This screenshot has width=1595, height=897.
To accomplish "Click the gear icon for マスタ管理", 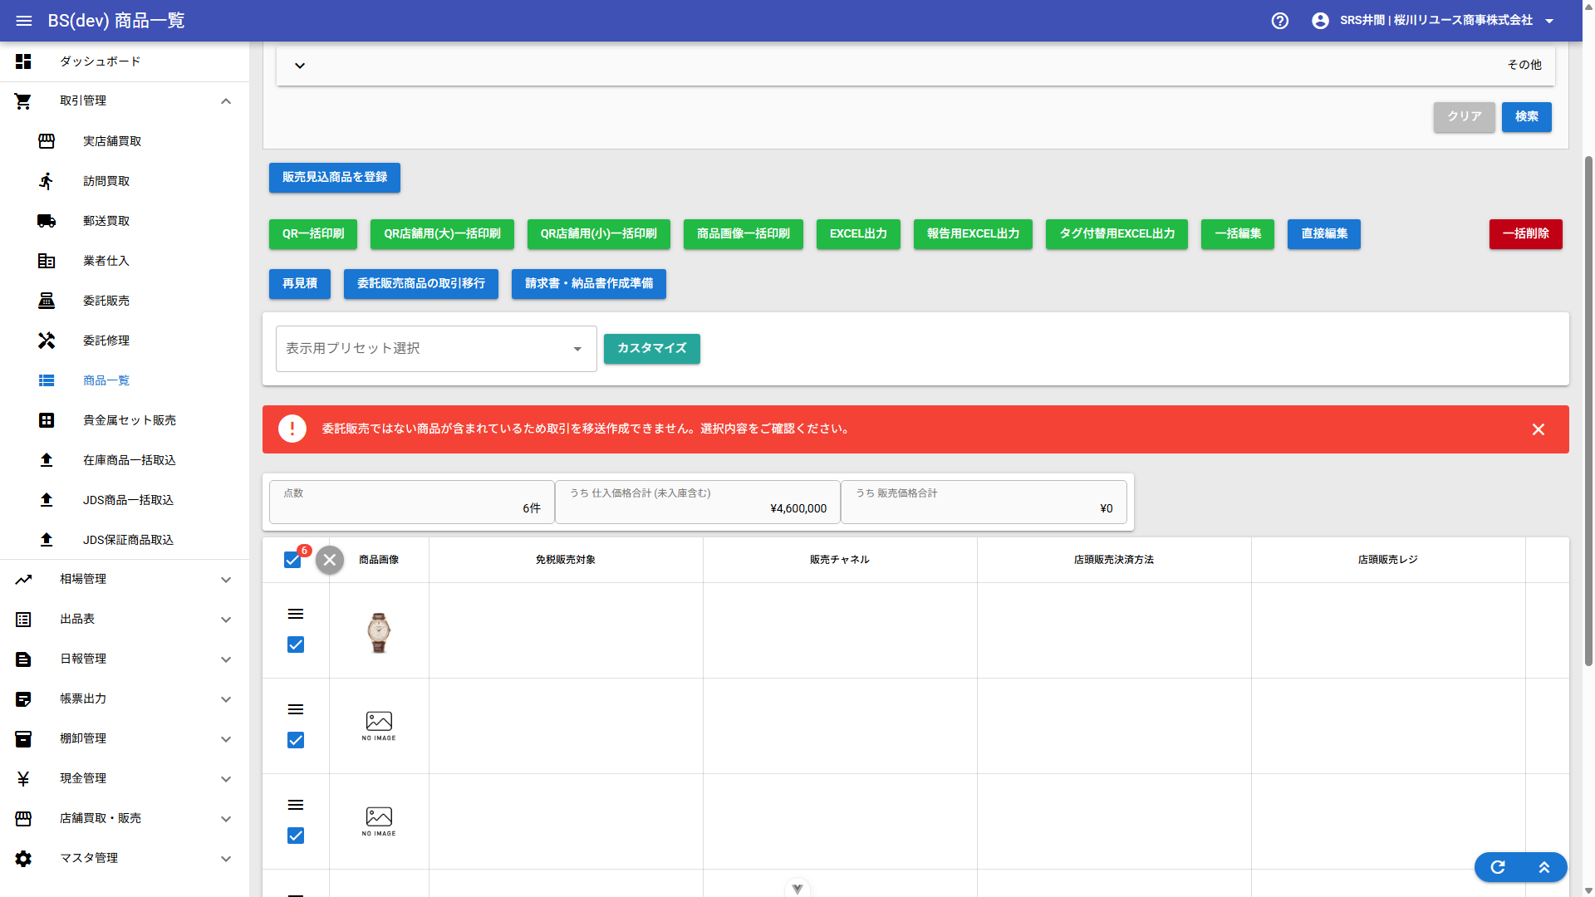I will (23, 859).
